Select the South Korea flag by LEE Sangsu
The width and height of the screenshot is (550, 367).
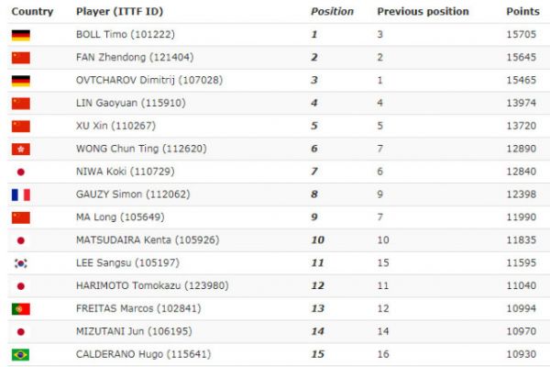tap(21, 263)
